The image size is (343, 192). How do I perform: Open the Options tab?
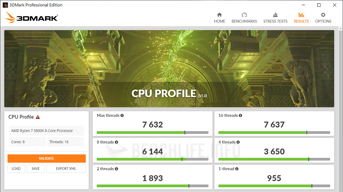coord(323,18)
